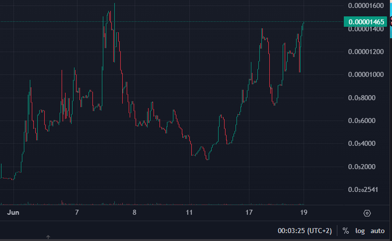Open chart settings gear icon

click(x=367, y=213)
